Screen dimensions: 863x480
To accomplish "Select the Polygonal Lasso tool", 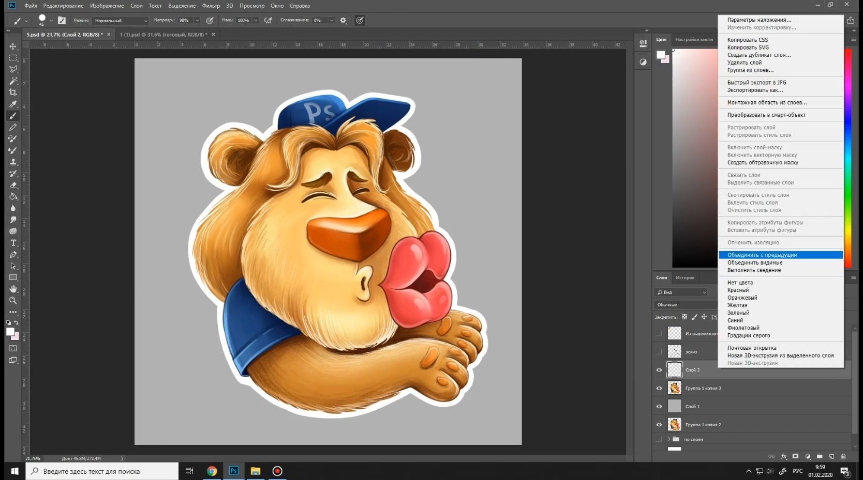I will click(13, 69).
